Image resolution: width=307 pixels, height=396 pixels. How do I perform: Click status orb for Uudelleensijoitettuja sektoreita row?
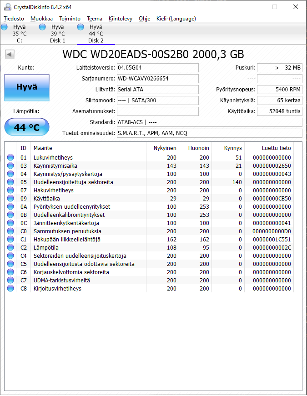[x=10, y=182]
